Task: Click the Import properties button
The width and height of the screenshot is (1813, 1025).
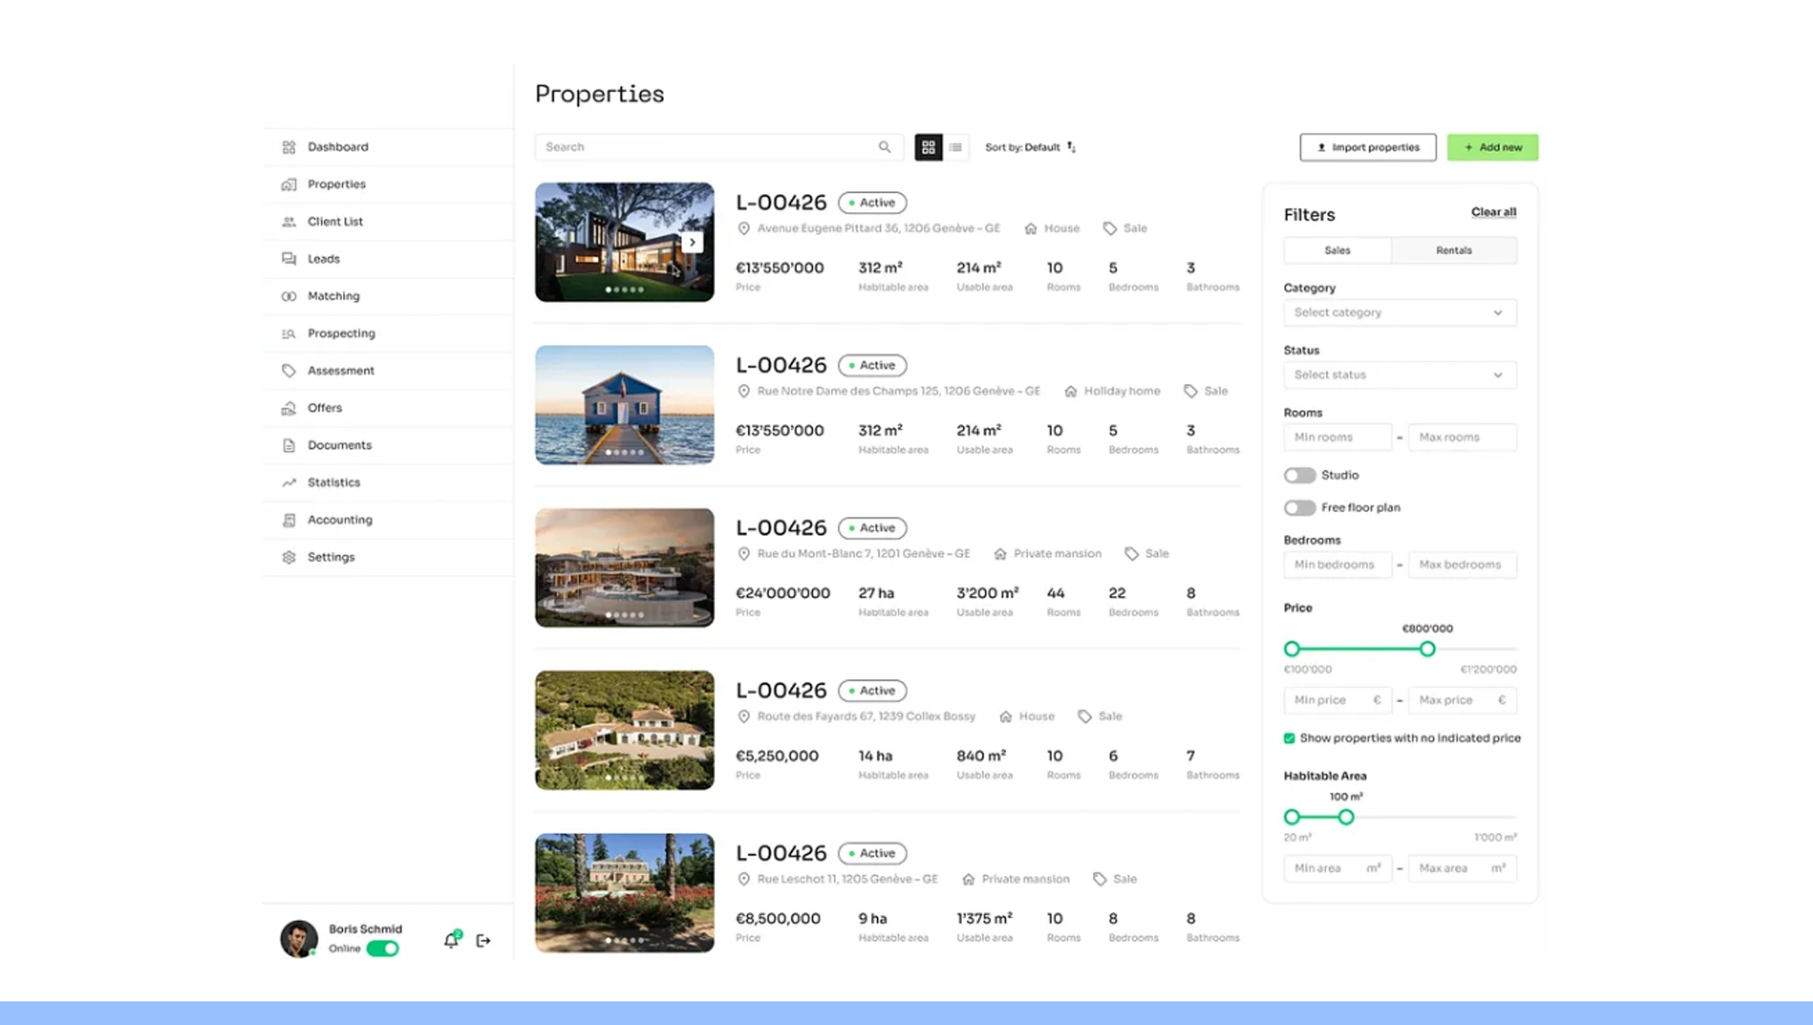Action: 1368,148
